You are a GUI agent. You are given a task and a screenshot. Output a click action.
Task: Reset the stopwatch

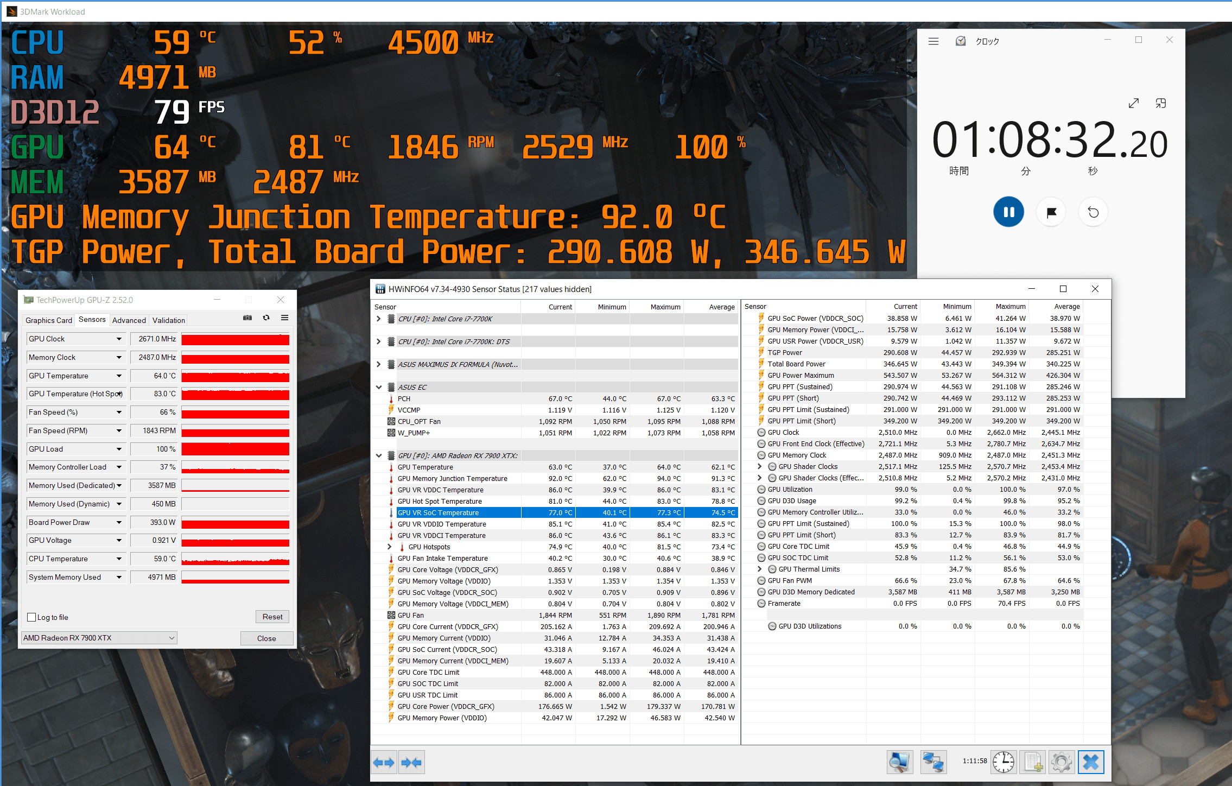point(1094,212)
